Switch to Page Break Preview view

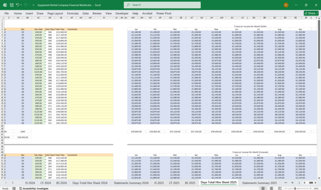click(x=280, y=188)
